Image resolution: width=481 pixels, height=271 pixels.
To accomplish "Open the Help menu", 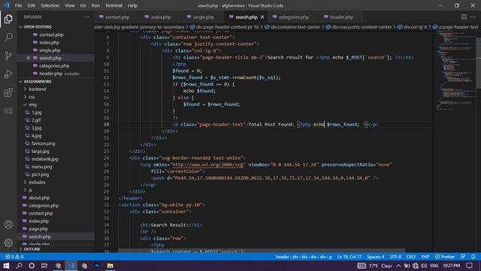I will (132, 5).
